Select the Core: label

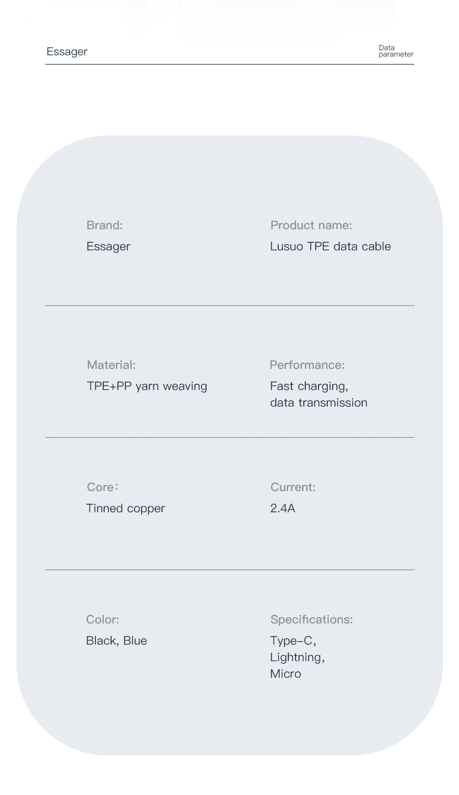pos(102,487)
